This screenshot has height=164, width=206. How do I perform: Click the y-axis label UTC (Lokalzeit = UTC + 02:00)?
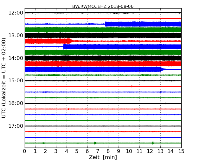point(4,78)
